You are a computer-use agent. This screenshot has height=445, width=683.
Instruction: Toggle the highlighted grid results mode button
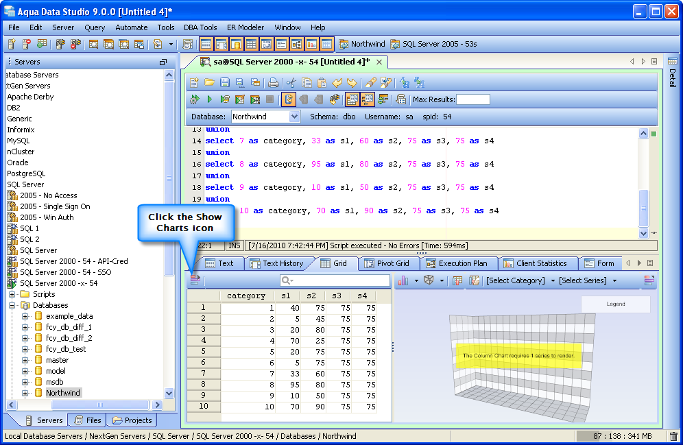click(352, 99)
